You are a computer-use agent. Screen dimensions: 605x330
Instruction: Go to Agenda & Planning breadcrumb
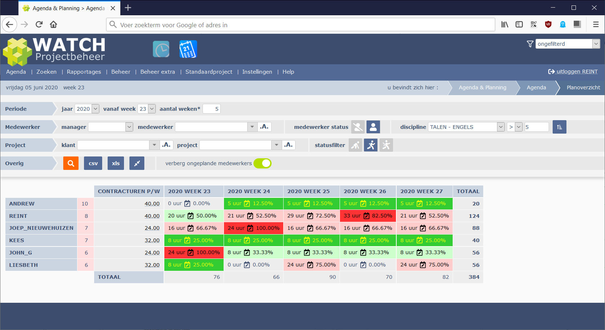(x=482, y=87)
